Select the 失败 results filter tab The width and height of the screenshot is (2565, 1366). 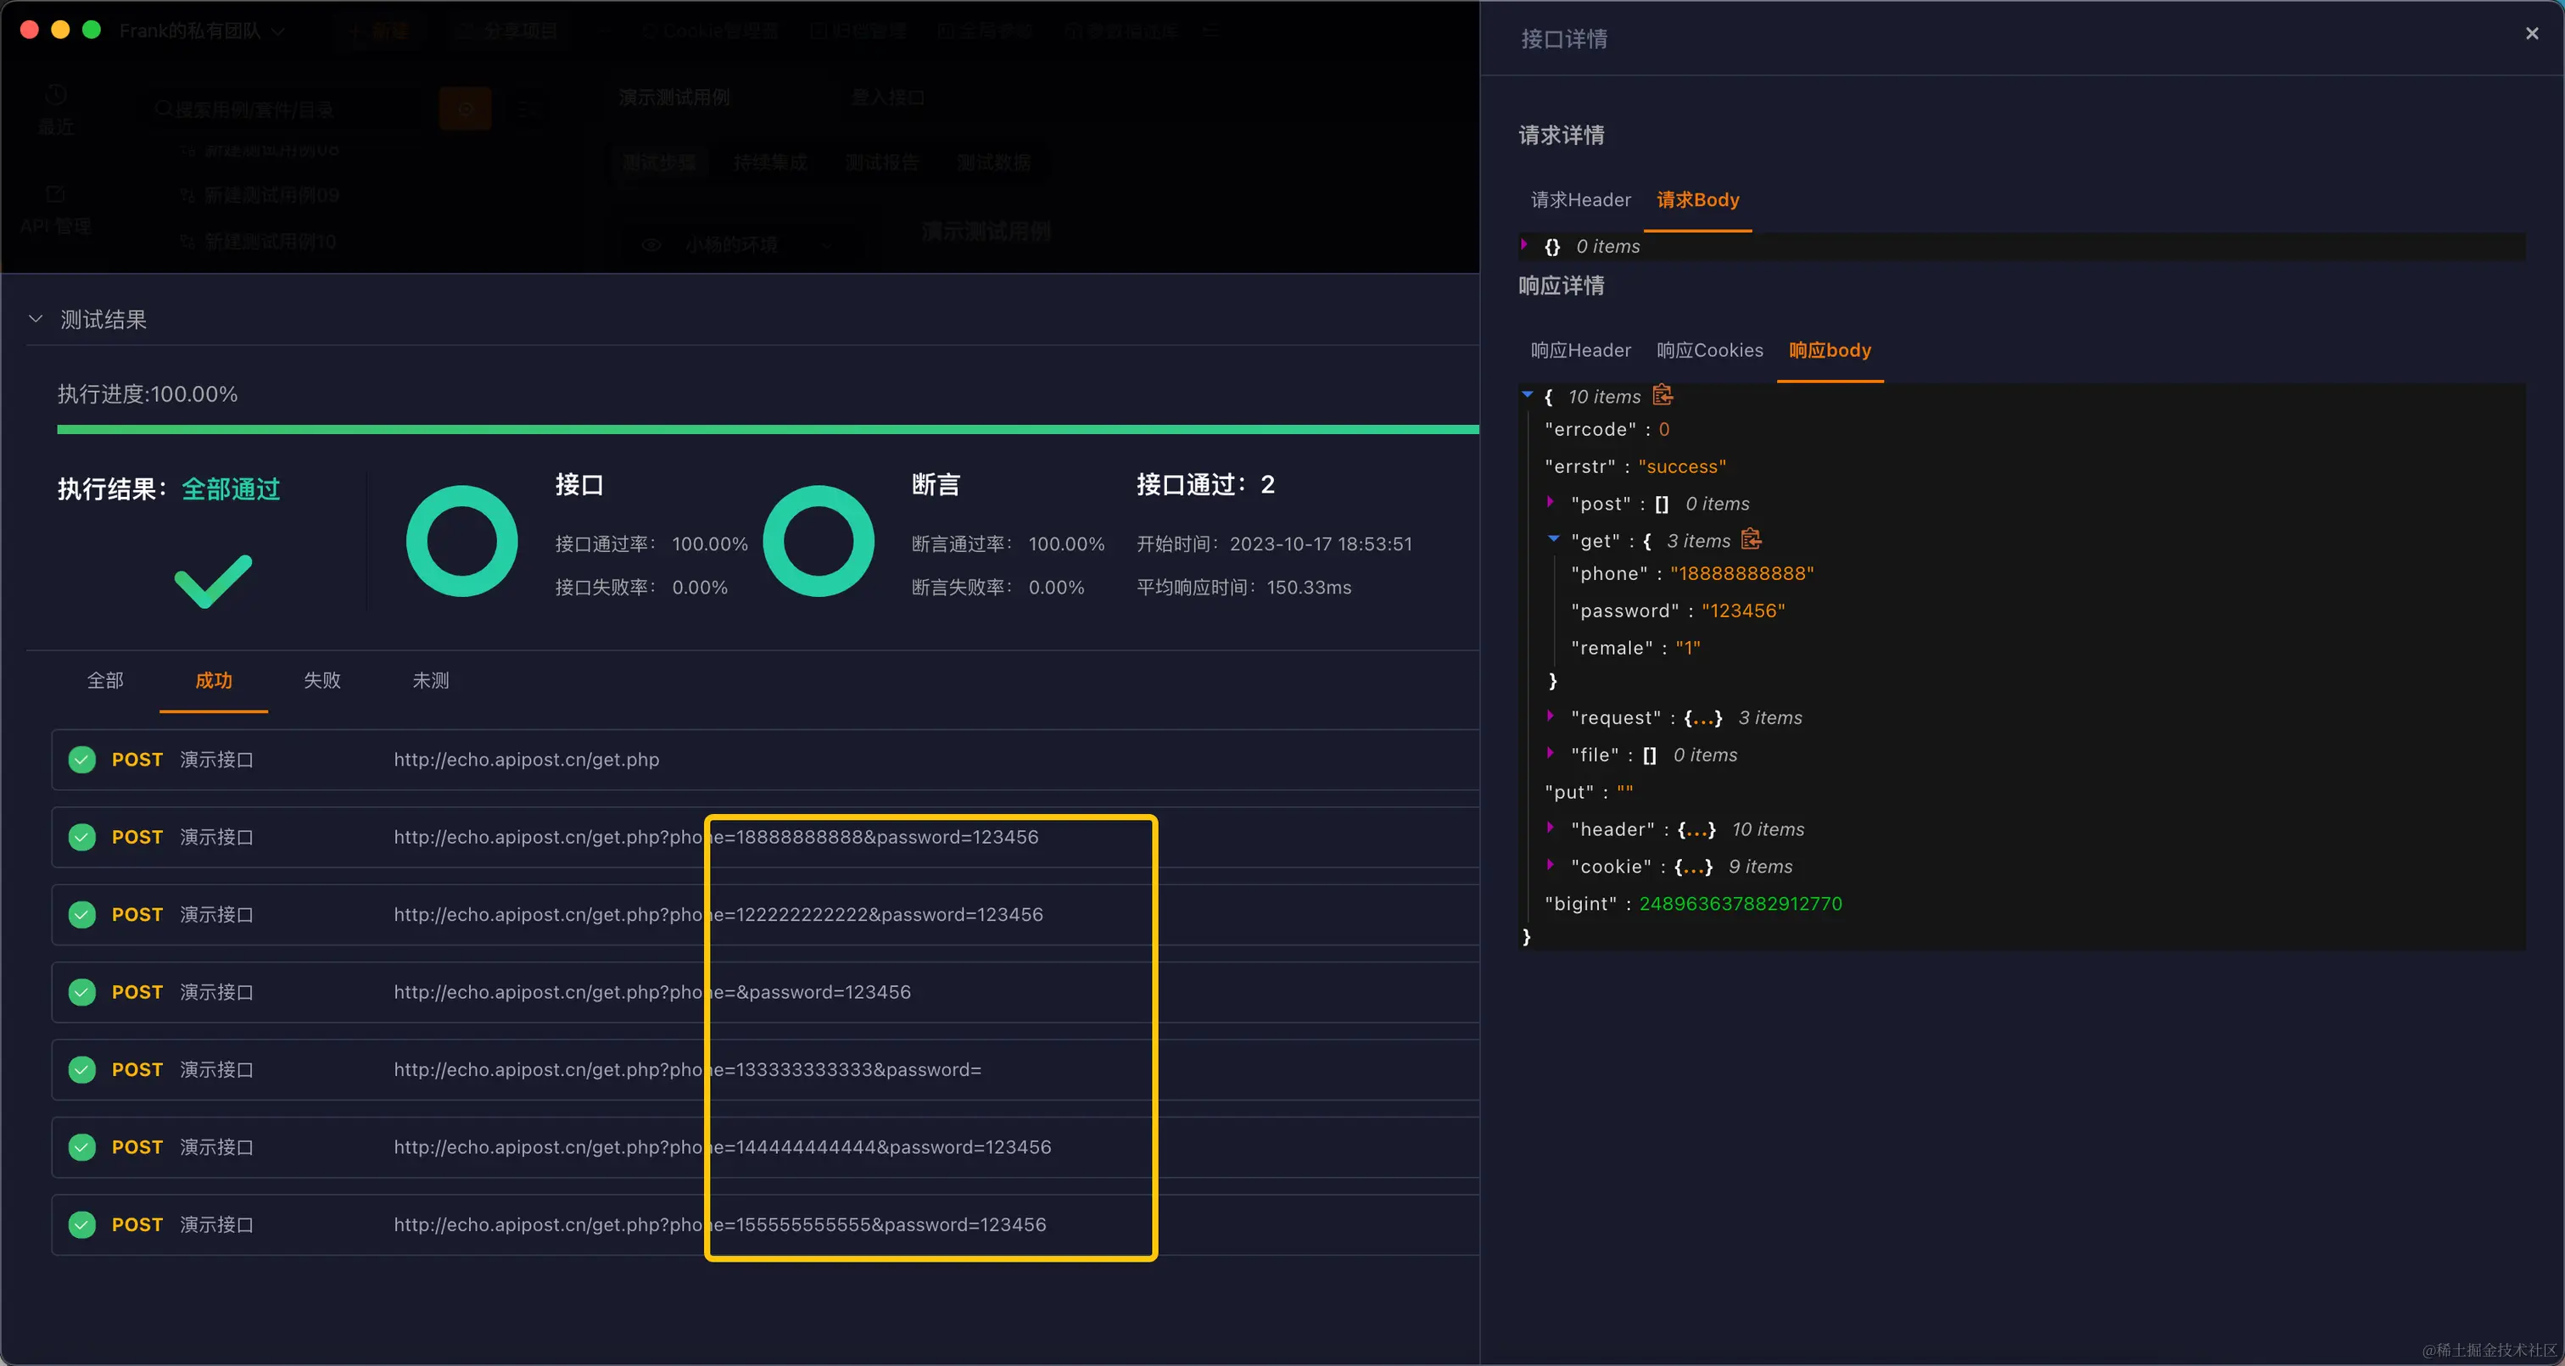321,681
